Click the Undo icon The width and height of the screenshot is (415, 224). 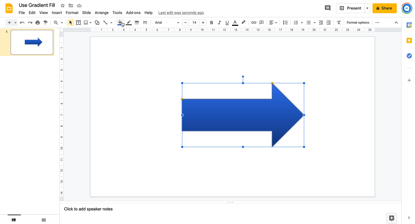[22, 23]
